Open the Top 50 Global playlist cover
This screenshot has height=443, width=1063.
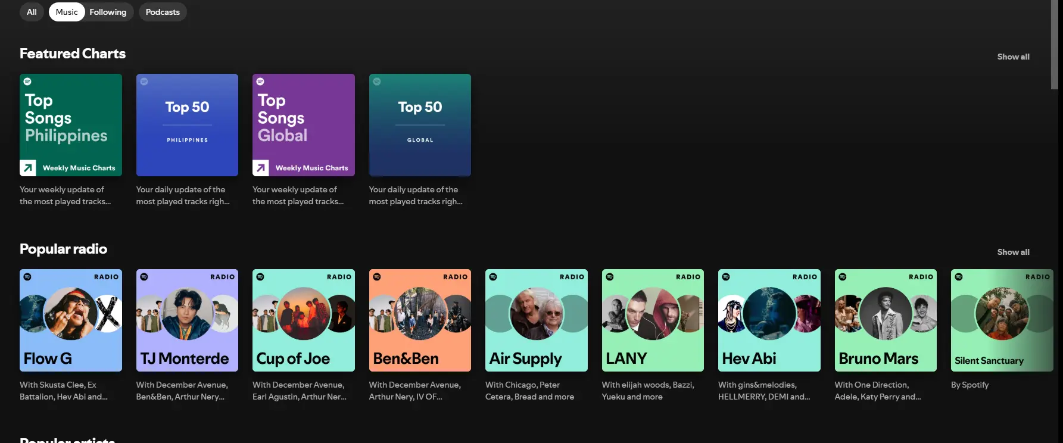click(420, 125)
